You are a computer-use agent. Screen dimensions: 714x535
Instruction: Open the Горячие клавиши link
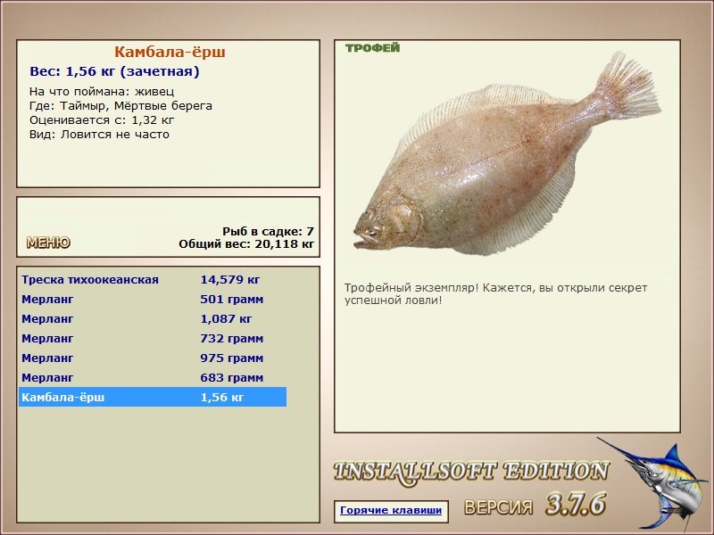click(x=391, y=510)
